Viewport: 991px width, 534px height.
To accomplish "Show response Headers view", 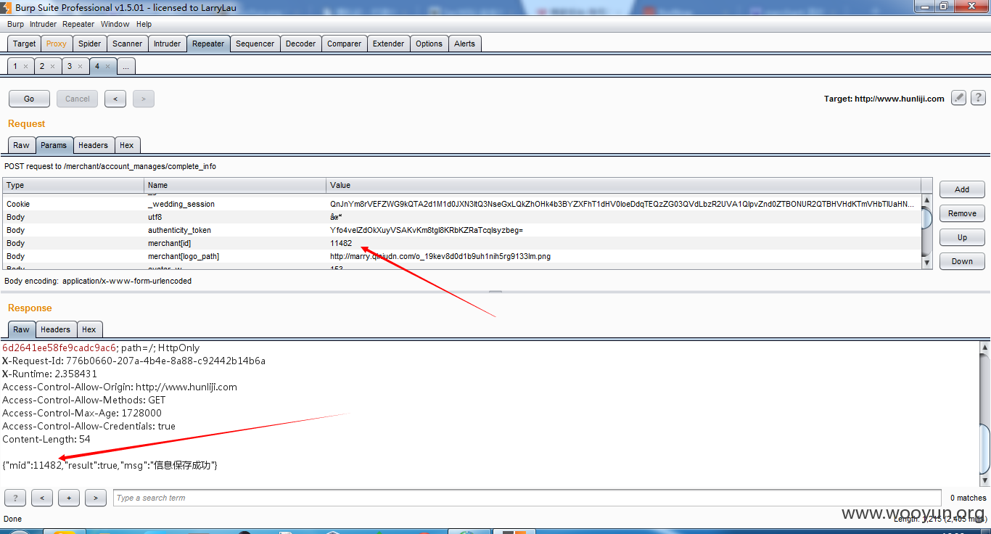I will coord(55,329).
